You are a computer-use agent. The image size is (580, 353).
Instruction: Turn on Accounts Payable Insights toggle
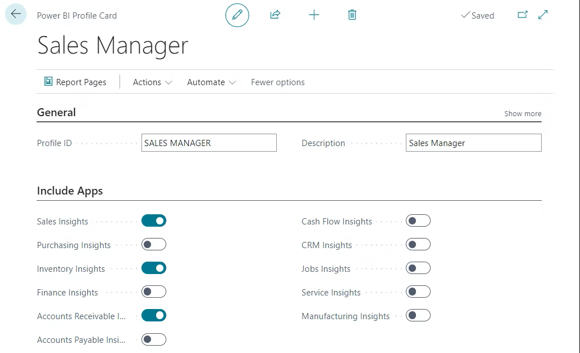coord(154,339)
